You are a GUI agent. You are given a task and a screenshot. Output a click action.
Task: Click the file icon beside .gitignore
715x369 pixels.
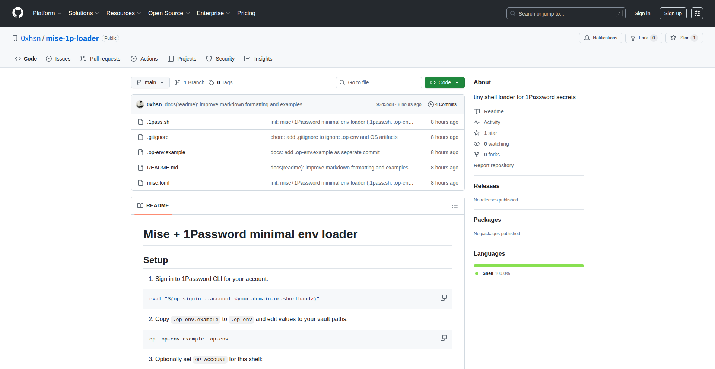pyautogui.click(x=140, y=137)
